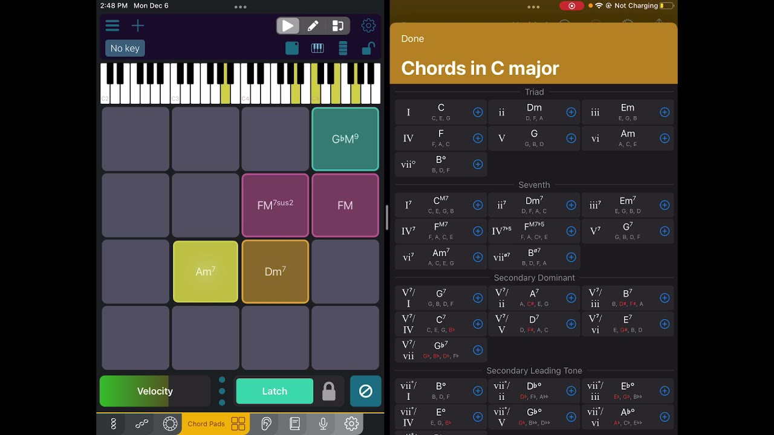Add the D♭° secondary leading tone chord
Image resolution: width=774 pixels, height=435 pixels.
pos(571,391)
